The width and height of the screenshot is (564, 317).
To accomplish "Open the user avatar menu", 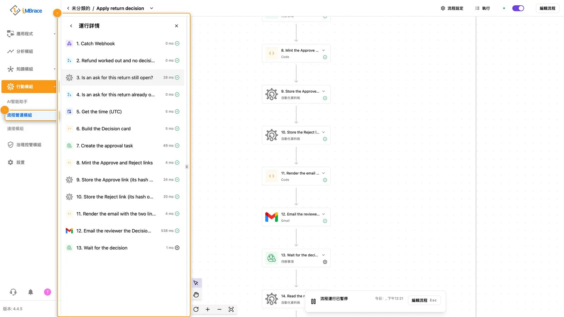I will (48, 292).
